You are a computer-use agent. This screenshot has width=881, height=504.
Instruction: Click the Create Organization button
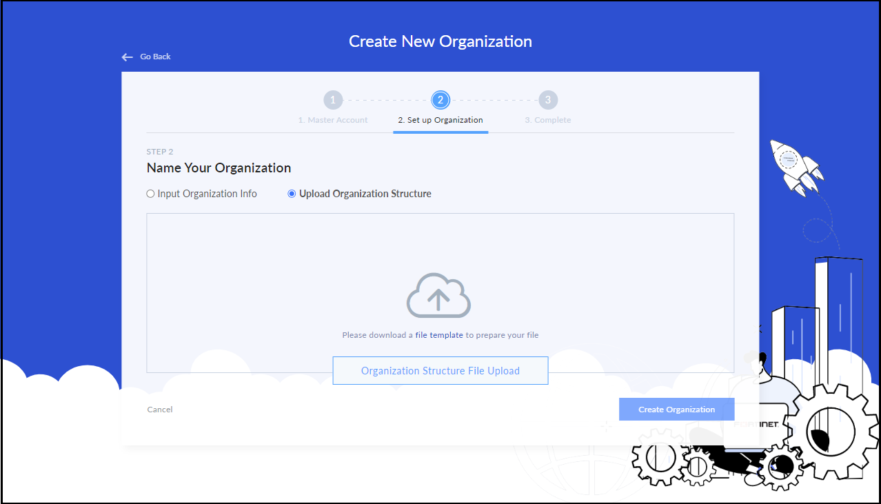(676, 409)
